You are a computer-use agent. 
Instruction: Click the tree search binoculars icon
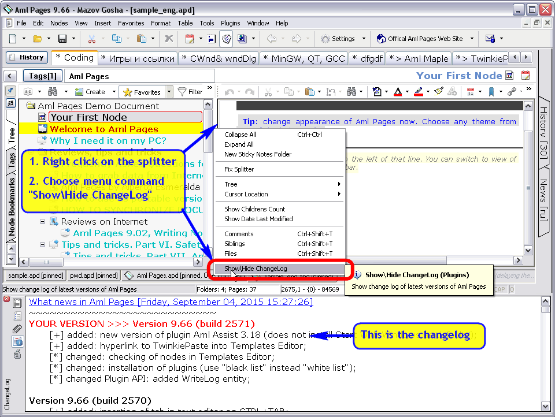click(53, 92)
